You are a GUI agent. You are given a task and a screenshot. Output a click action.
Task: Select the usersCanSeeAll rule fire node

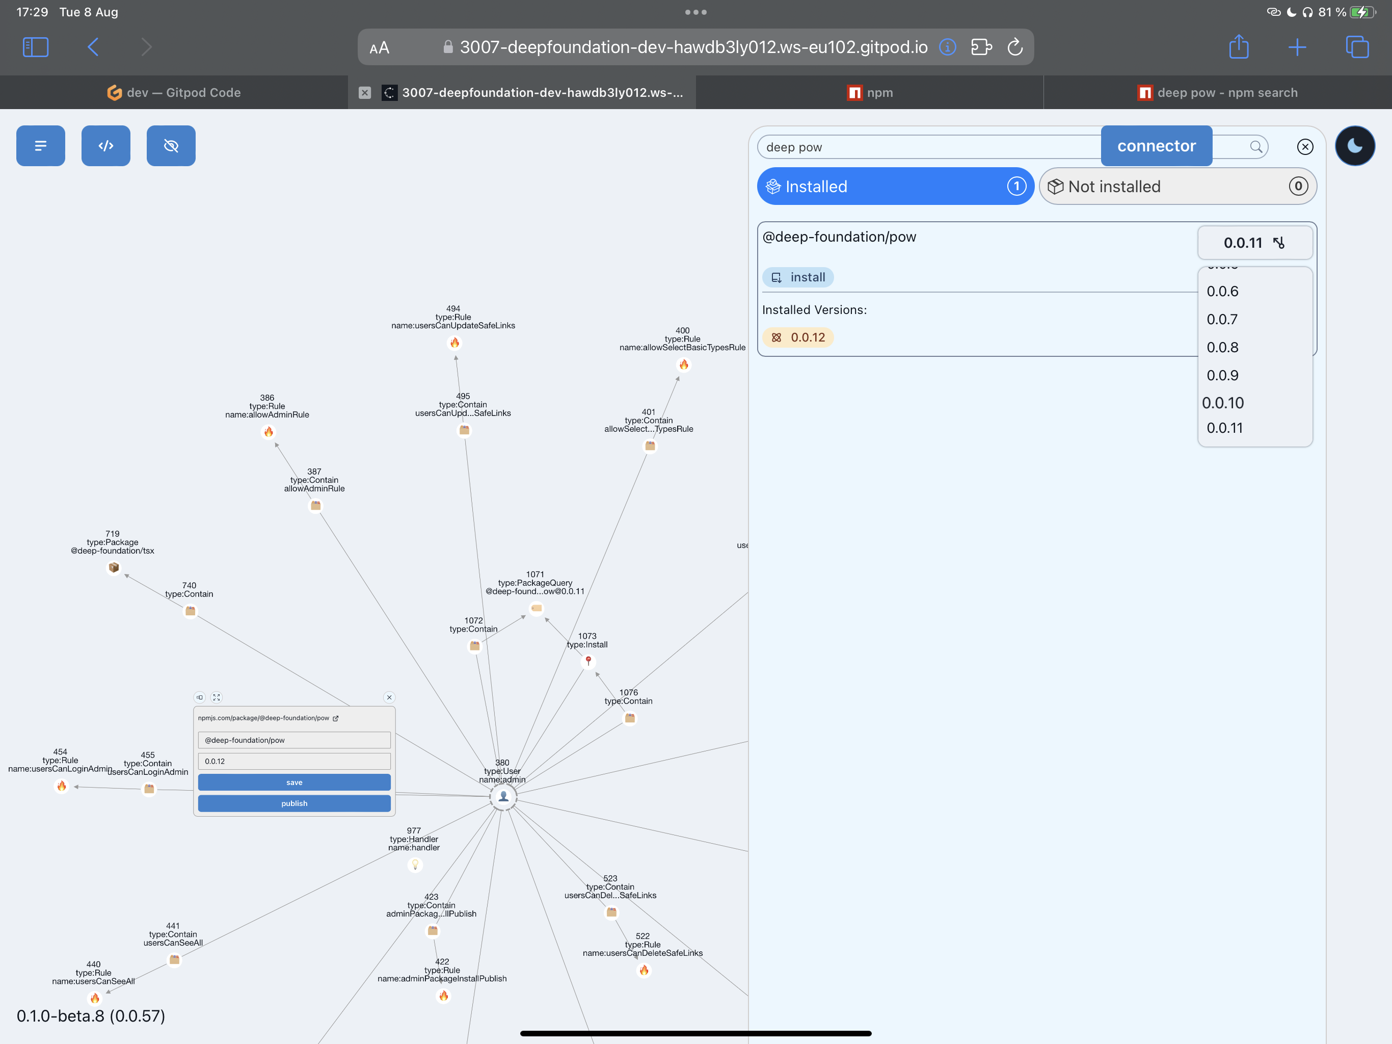tap(94, 998)
